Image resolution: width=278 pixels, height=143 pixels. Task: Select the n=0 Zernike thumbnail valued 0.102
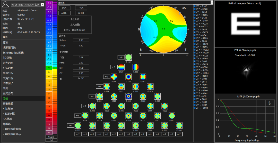click(x=128, y=58)
